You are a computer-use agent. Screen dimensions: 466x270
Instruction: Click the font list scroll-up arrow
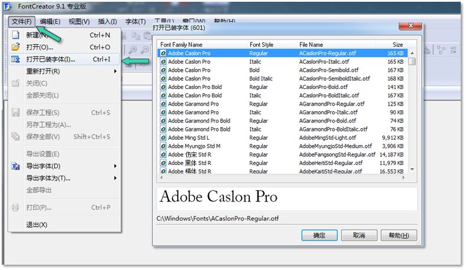click(x=412, y=53)
